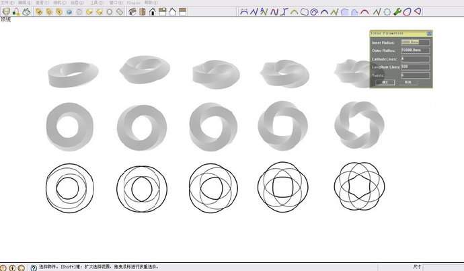Click the white house outline view icon
Image resolution: width=464 pixels, height=271 pixels.
tap(173, 12)
